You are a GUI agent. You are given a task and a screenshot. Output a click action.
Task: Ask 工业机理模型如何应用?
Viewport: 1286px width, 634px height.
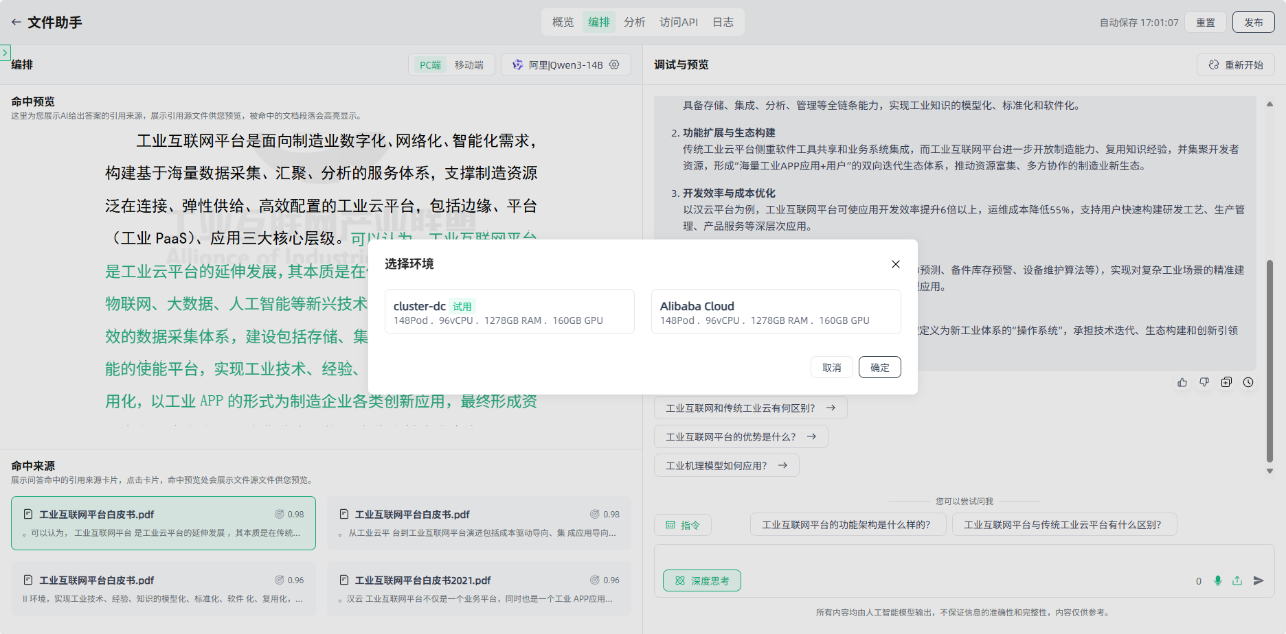coord(726,465)
